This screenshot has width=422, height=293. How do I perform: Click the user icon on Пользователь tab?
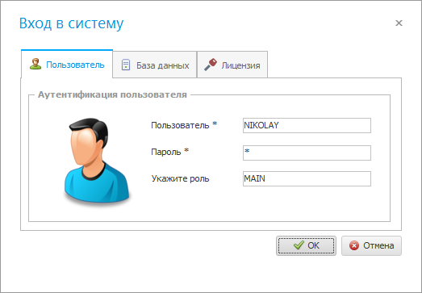[x=36, y=64]
